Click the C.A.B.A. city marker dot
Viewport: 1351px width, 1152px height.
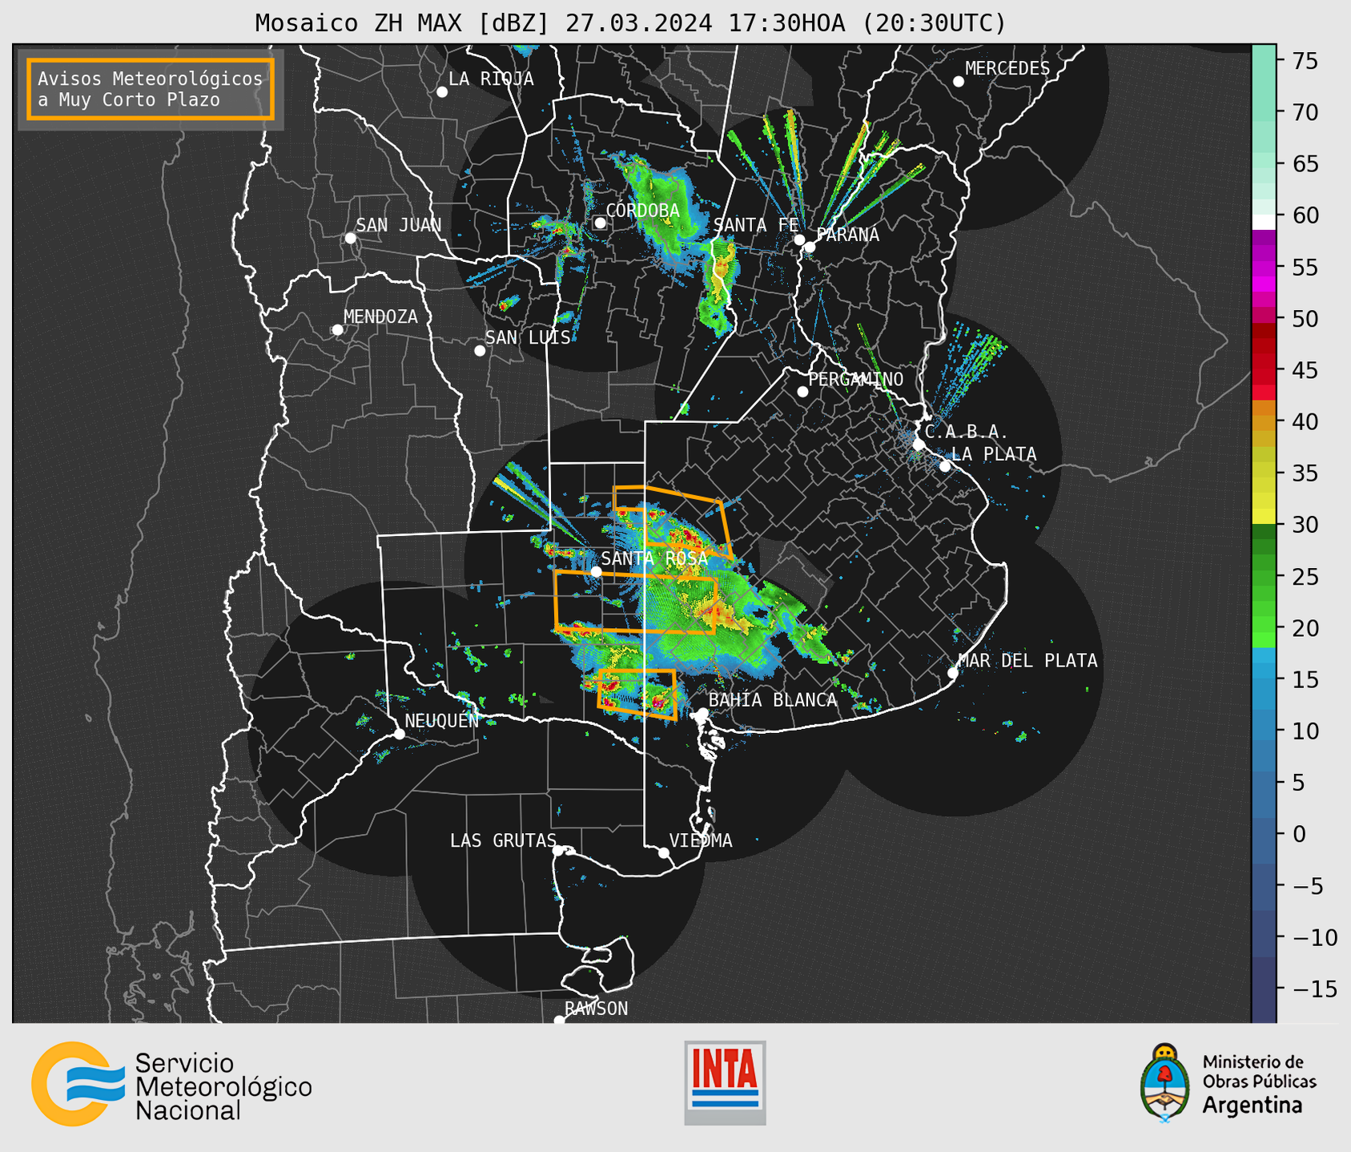tap(919, 444)
